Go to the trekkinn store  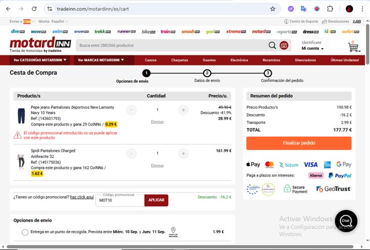click(x=103, y=31)
